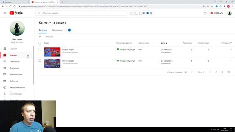Screen dimensions: 235x132
Task: Switch to the Трансляции tab
Action: point(57,30)
